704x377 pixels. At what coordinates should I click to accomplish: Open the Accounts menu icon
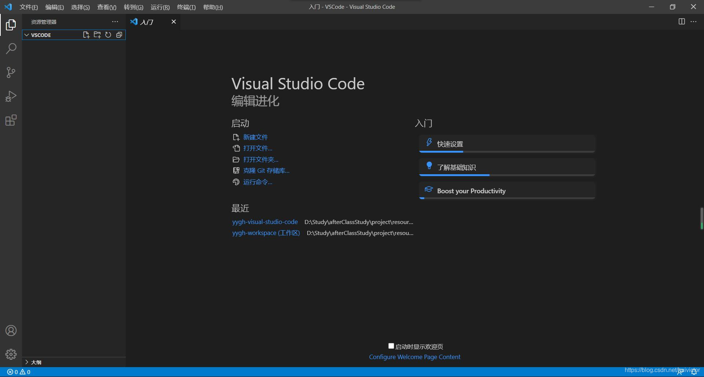click(x=11, y=331)
